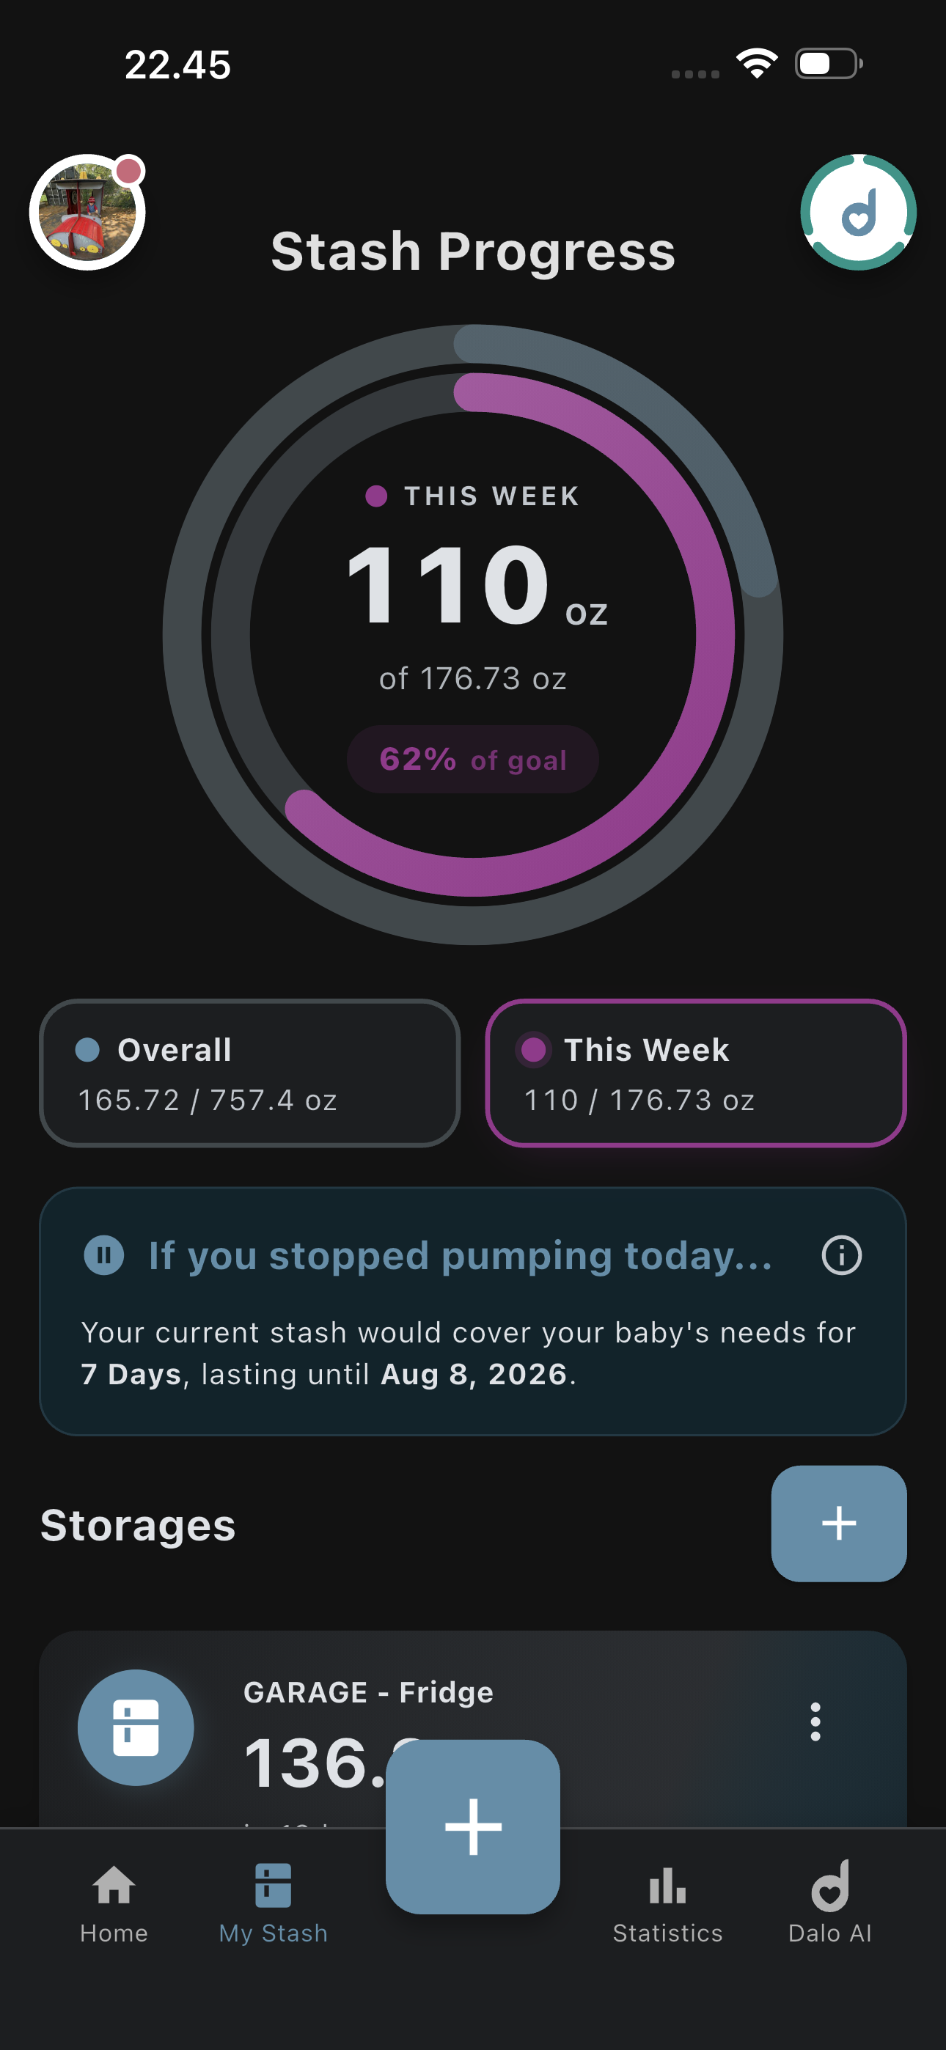Select the Overall progress toggle card
This screenshot has height=2050, width=946.
[249, 1073]
